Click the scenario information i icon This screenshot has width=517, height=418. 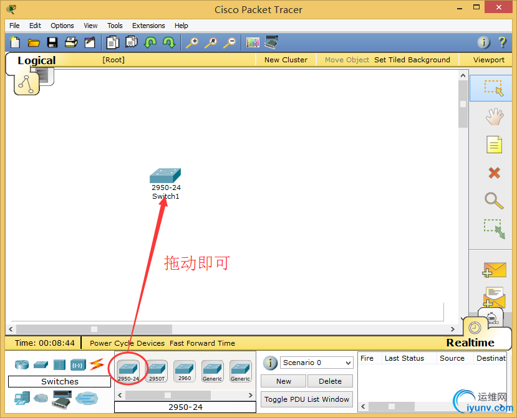pos(270,363)
